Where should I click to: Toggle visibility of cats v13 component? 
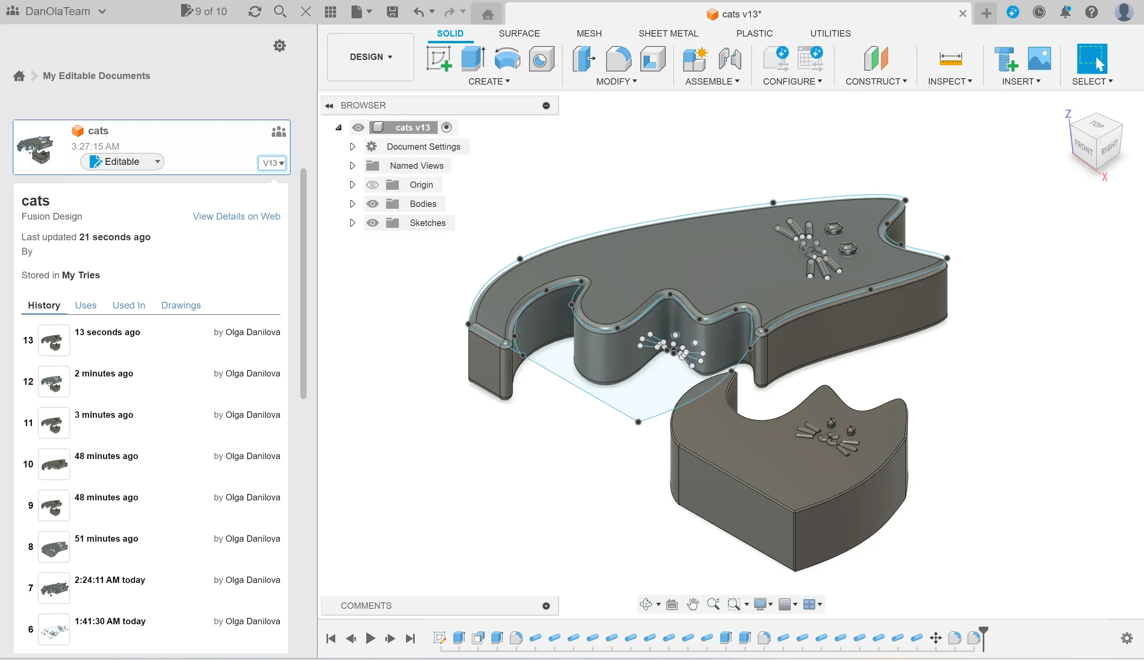click(x=358, y=127)
